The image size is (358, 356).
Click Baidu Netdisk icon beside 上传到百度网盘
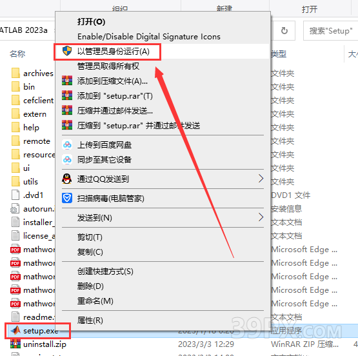pos(67,144)
